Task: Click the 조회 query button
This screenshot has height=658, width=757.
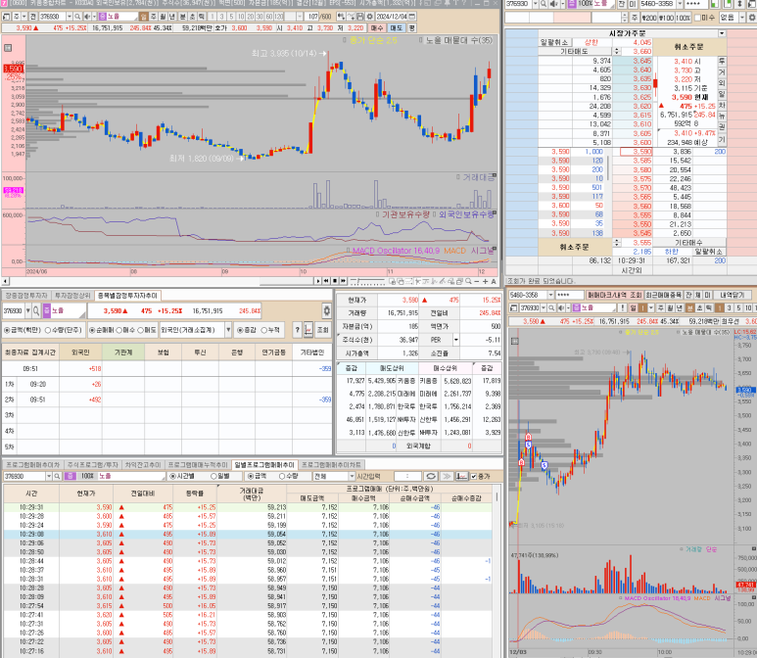Action: [322, 330]
